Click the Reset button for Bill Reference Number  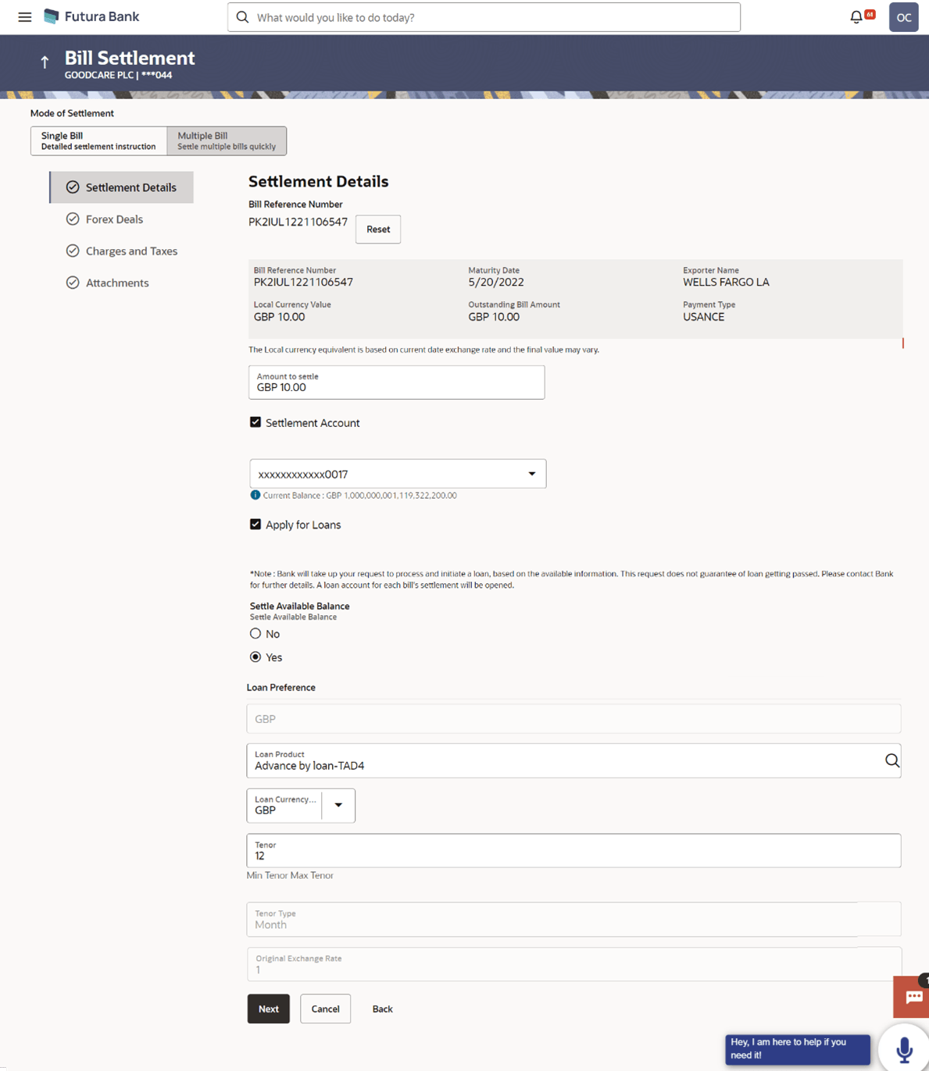pyautogui.click(x=377, y=229)
